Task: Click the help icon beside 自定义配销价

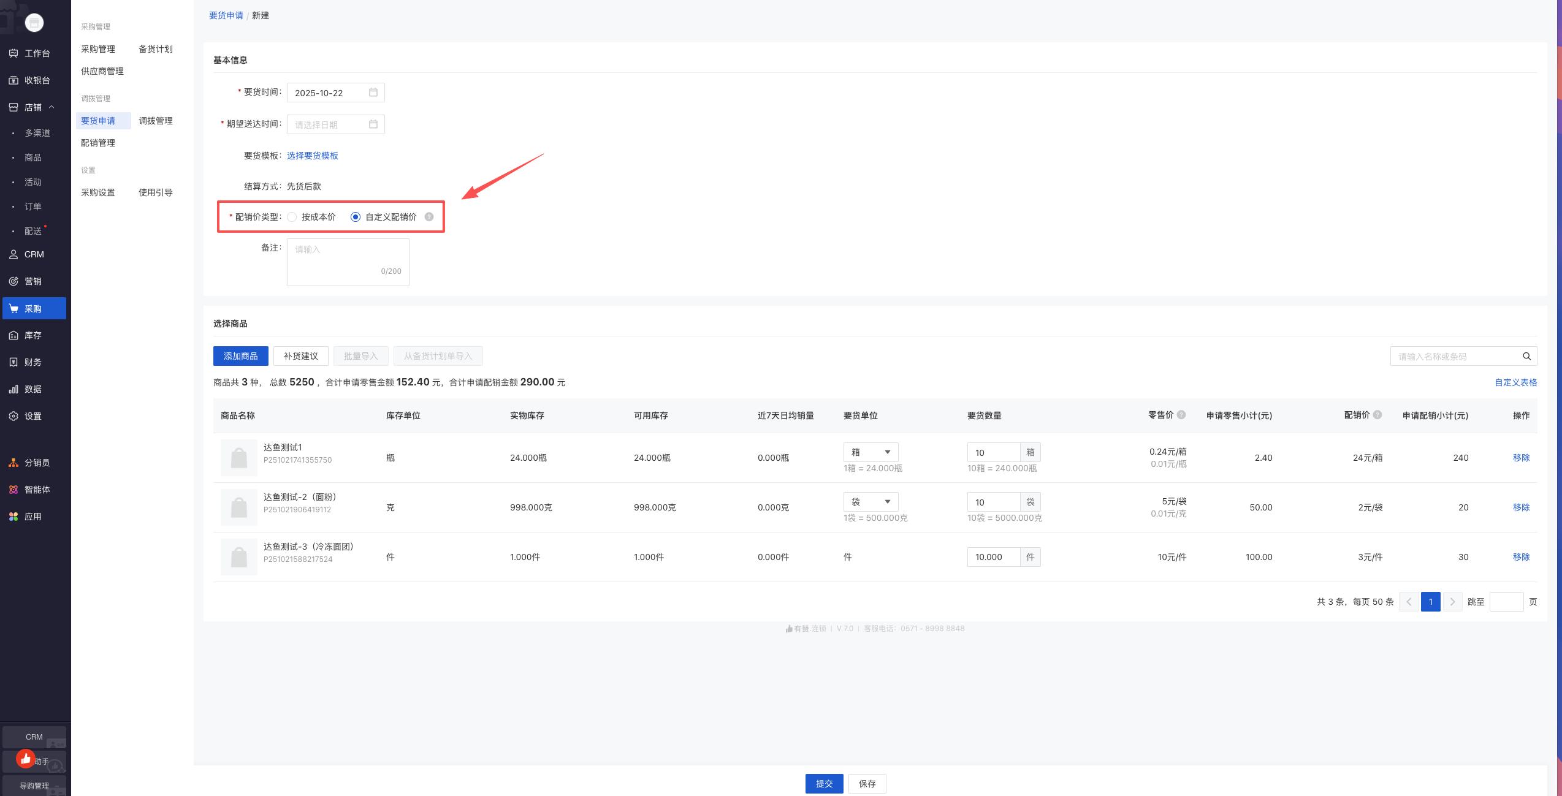Action: pos(429,217)
